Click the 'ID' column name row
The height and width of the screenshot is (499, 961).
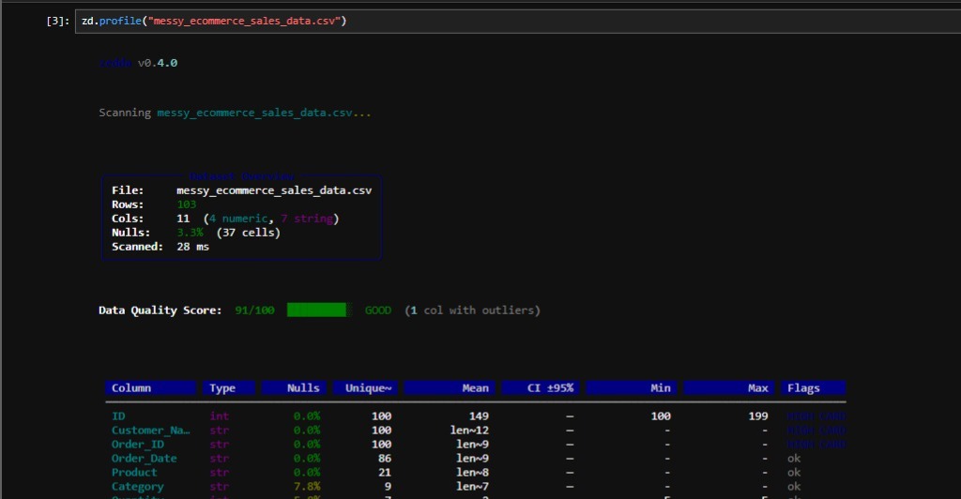click(x=118, y=416)
